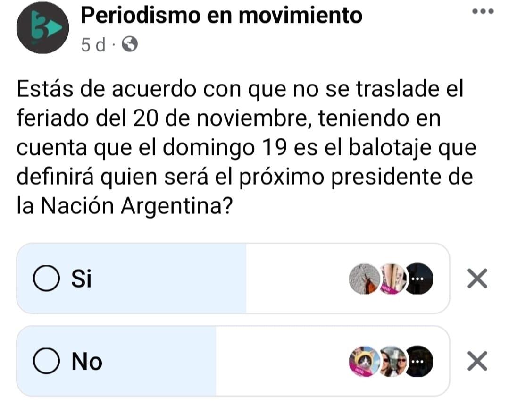The height and width of the screenshot is (406, 509).
Task: Show more voters for "Si" option
Action: (x=417, y=279)
